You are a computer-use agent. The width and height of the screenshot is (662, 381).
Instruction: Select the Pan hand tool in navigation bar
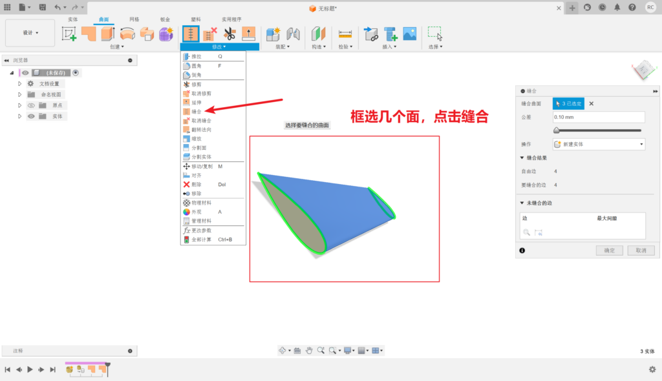click(x=310, y=350)
